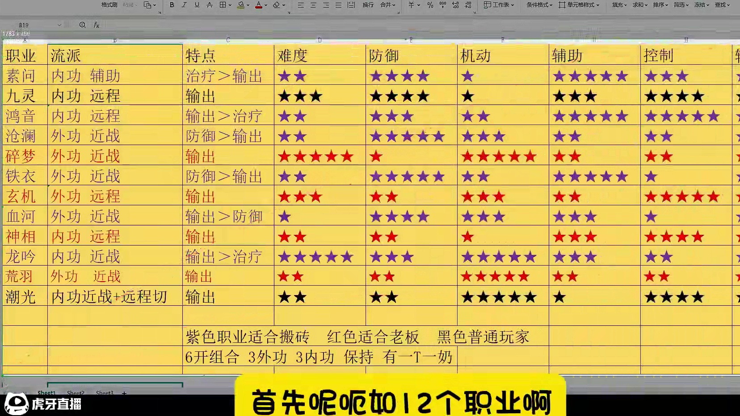Increase decimal places with the decimal icon
Image resolution: width=740 pixels, height=416 pixels.
click(x=455, y=5)
